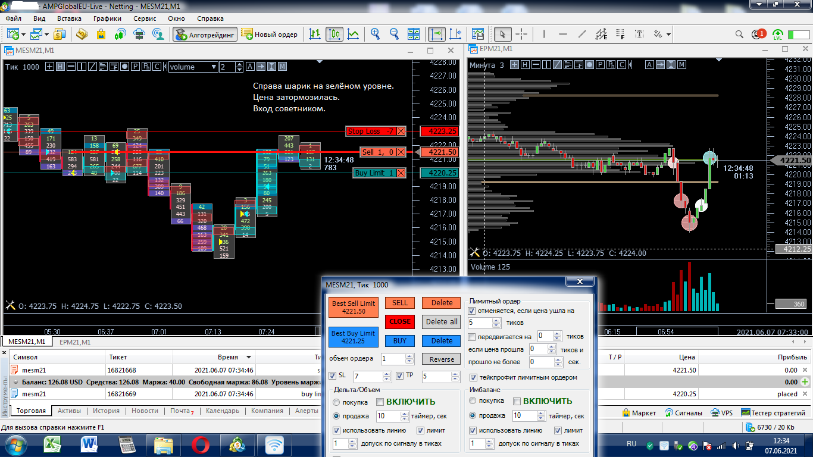Switch chart to line chart type
This screenshot has width=813, height=457.
click(353, 35)
